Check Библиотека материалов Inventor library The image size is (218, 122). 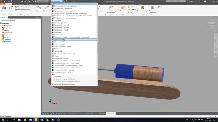pyautogui.click(x=64, y=84)
